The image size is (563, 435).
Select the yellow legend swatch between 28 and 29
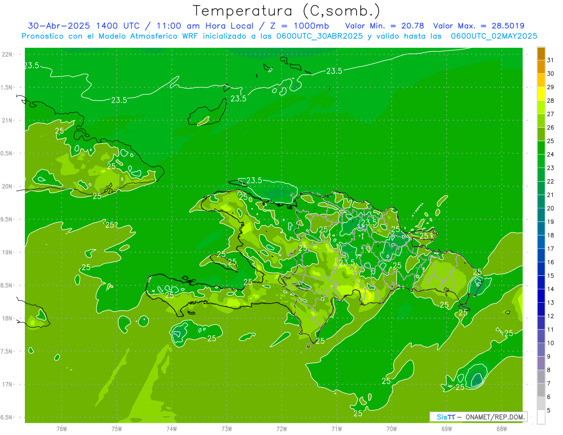pos(541,94)
